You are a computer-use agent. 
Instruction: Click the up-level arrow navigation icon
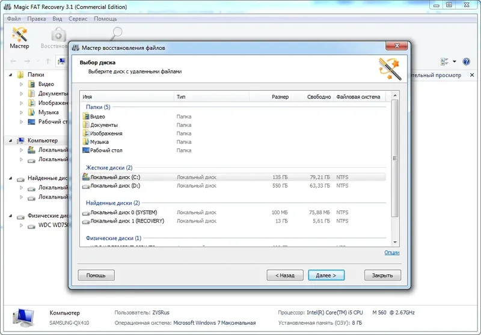(x=48, y=61)
